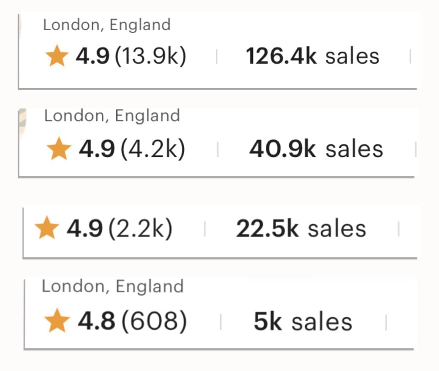Click the star icon beside the 13.9k reviews
The height and width of the screenshot is (371, 439).
tap(57, 57)
